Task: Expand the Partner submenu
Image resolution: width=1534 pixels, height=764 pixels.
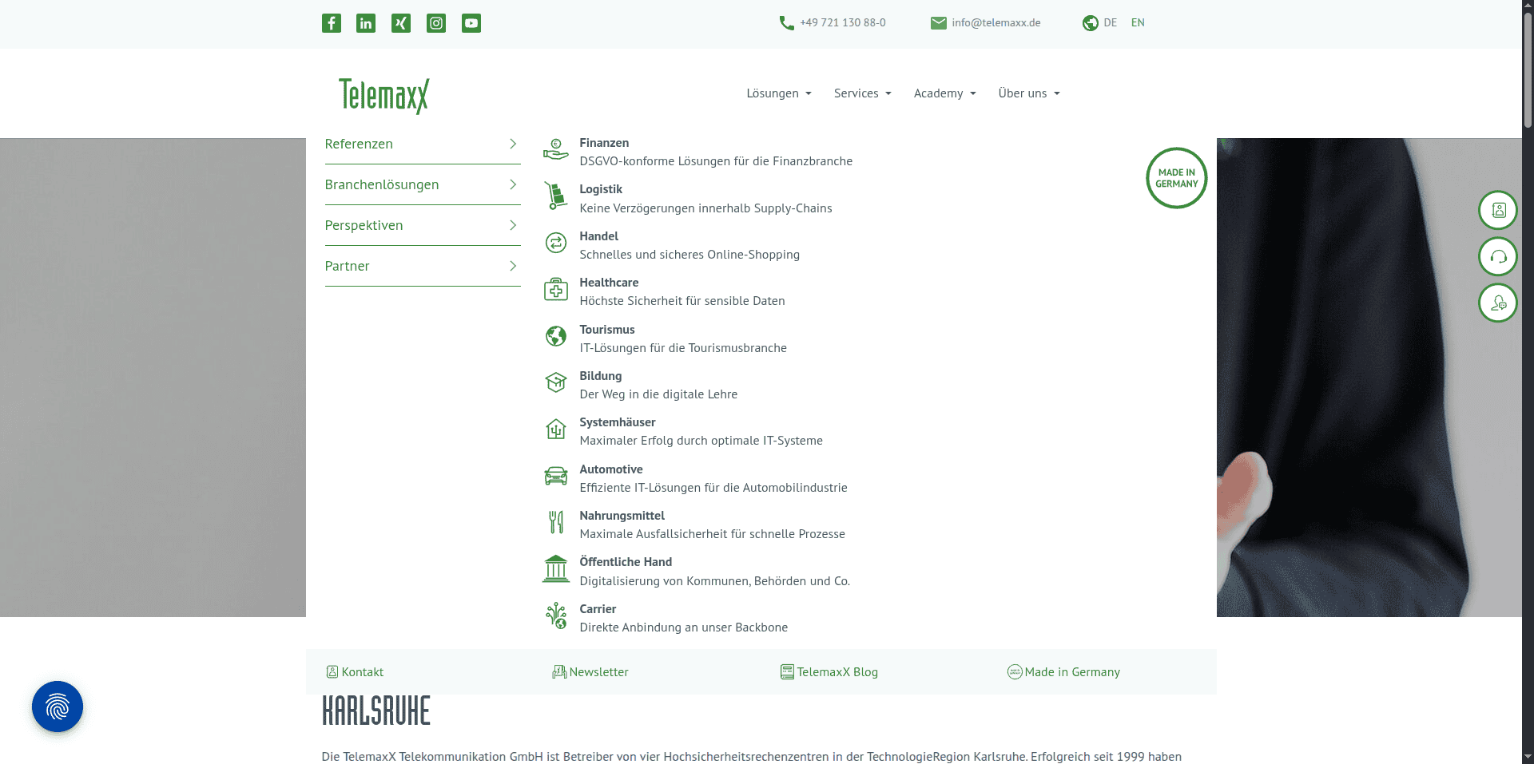Action: (x=423, y=266)
